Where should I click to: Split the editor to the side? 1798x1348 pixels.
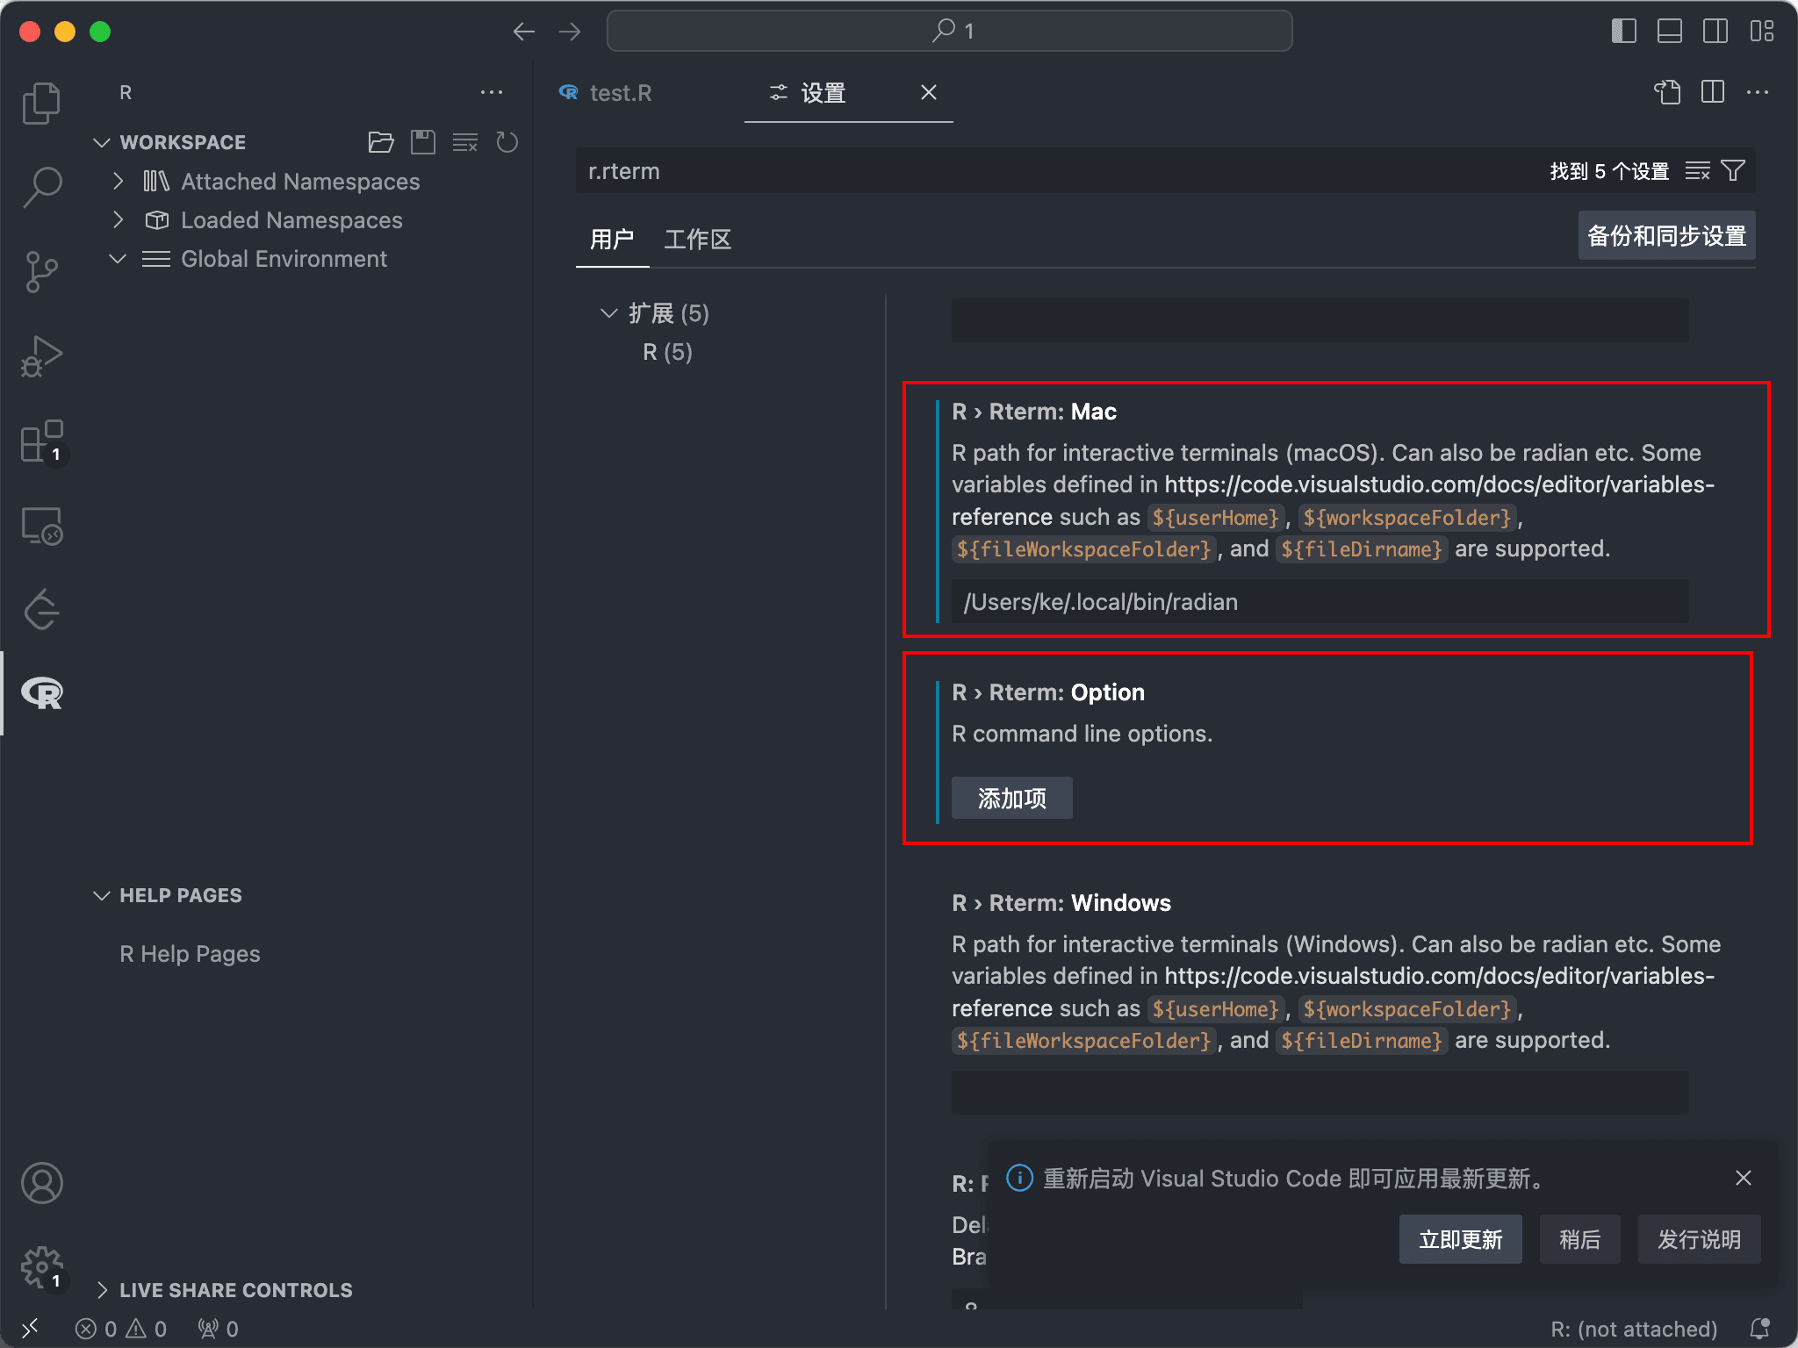click(x=1712, y=92)
